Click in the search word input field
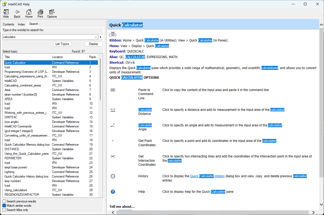 [x=48, y=37]
